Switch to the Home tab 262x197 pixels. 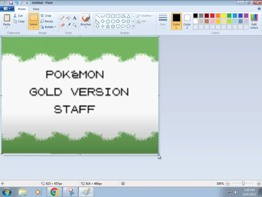tap(22, 9)
